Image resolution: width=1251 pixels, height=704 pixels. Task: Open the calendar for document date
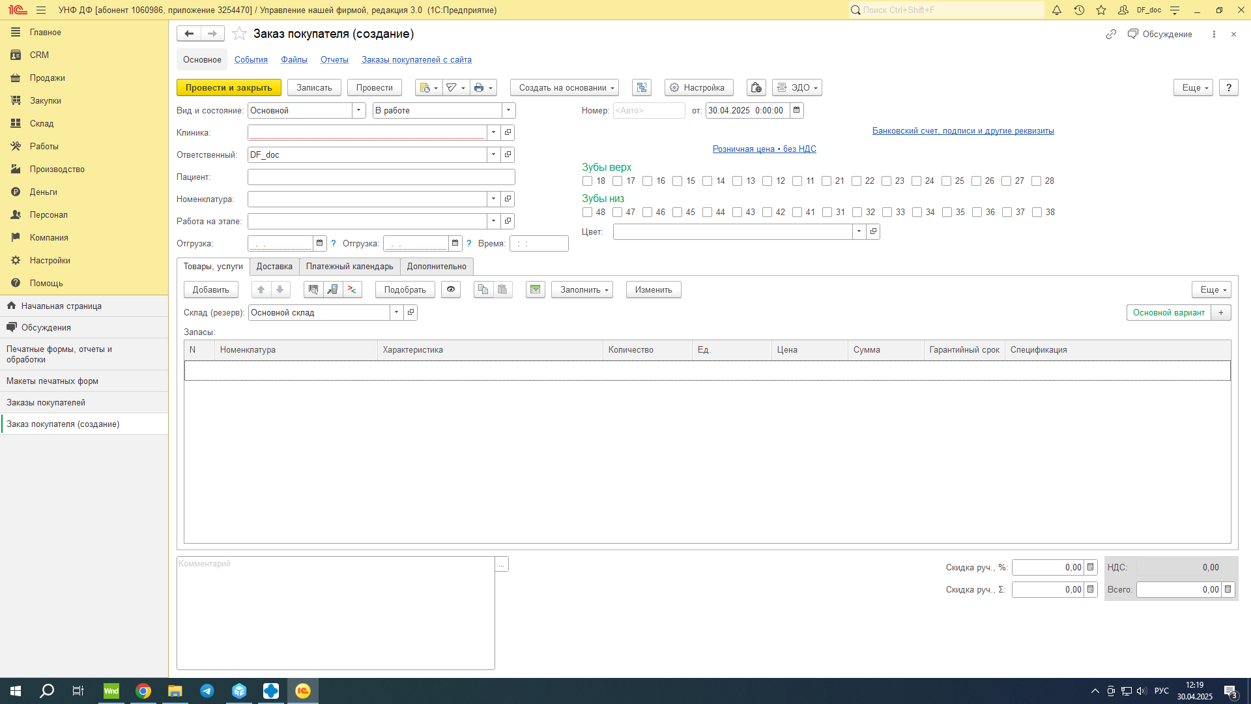[796, 110]
